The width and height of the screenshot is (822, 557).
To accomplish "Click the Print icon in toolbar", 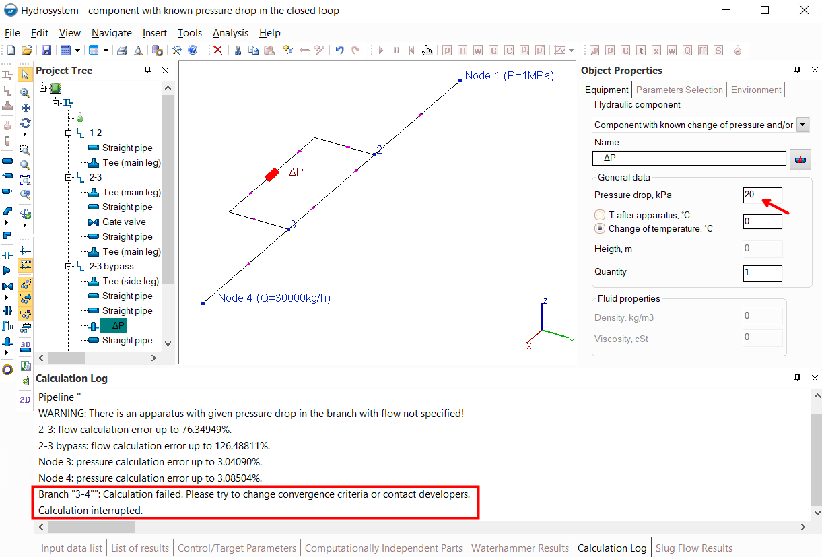I will [122, 51].
